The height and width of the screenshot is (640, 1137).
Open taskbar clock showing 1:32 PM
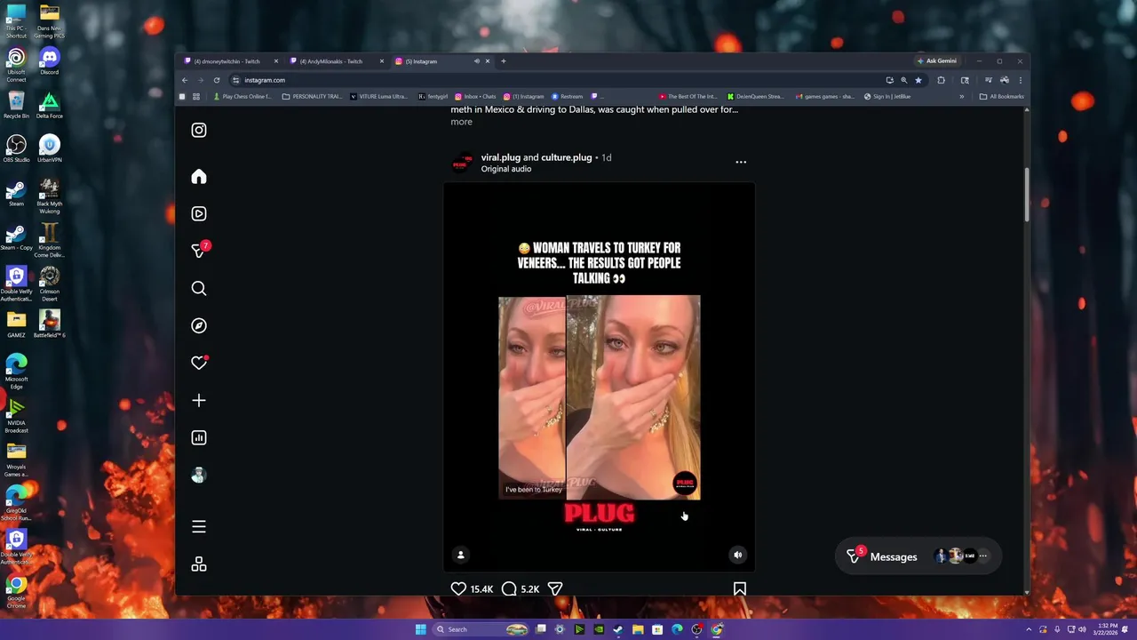point(1107,629)
